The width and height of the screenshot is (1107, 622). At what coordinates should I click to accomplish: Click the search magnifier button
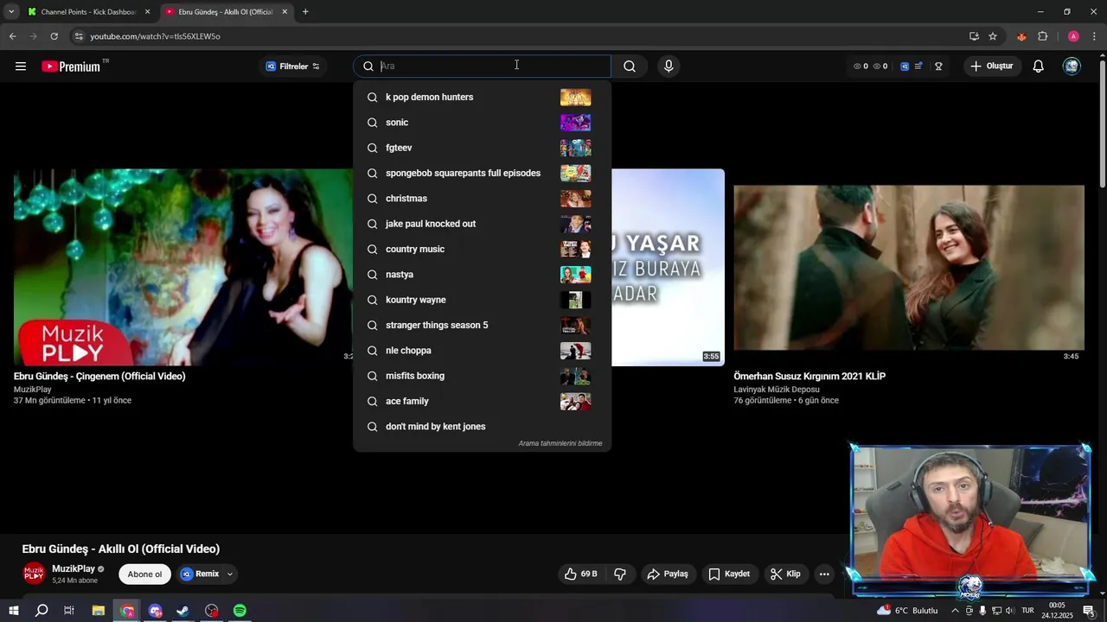(630, 67)
